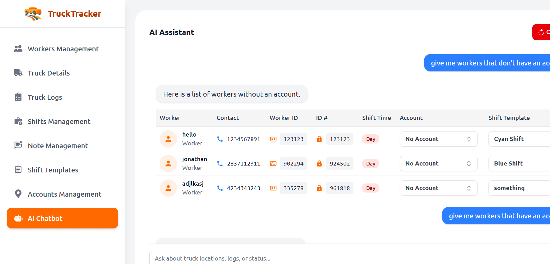Viewport: 550px width, 264px height.
Task: Focus the Ask about truck locations input
Action: coord(347,258)
